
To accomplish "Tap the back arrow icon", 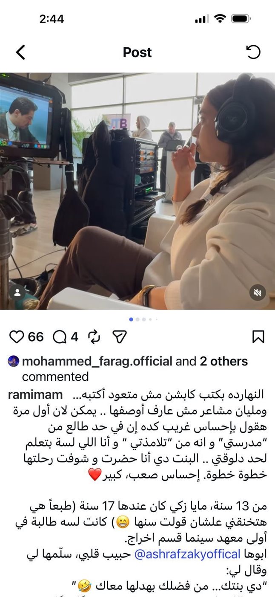I will click(20, 52).
